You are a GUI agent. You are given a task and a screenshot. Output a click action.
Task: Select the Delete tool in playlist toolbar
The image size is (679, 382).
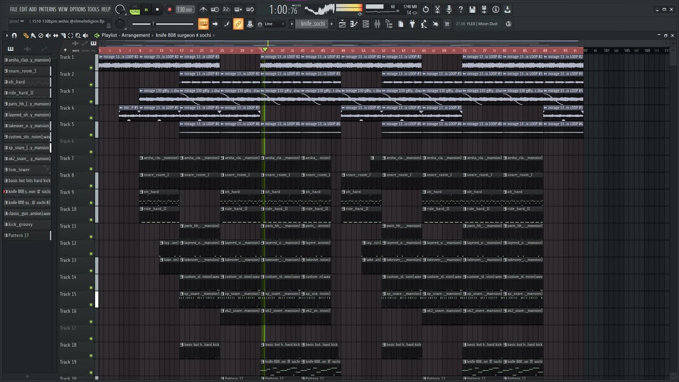coord(40,36)
